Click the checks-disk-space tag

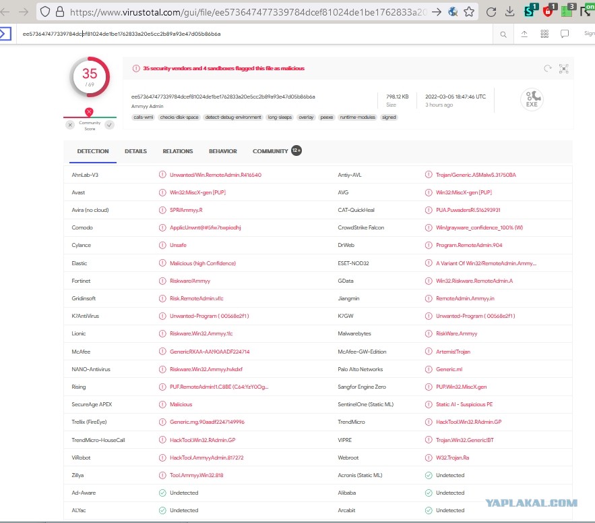[x=179, y=117]
